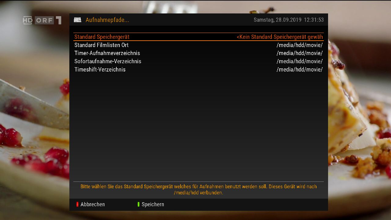Pick the Timeshift-Verzeichnis entry
This screenshot has width=391, height=220.
tap(199, 70)
